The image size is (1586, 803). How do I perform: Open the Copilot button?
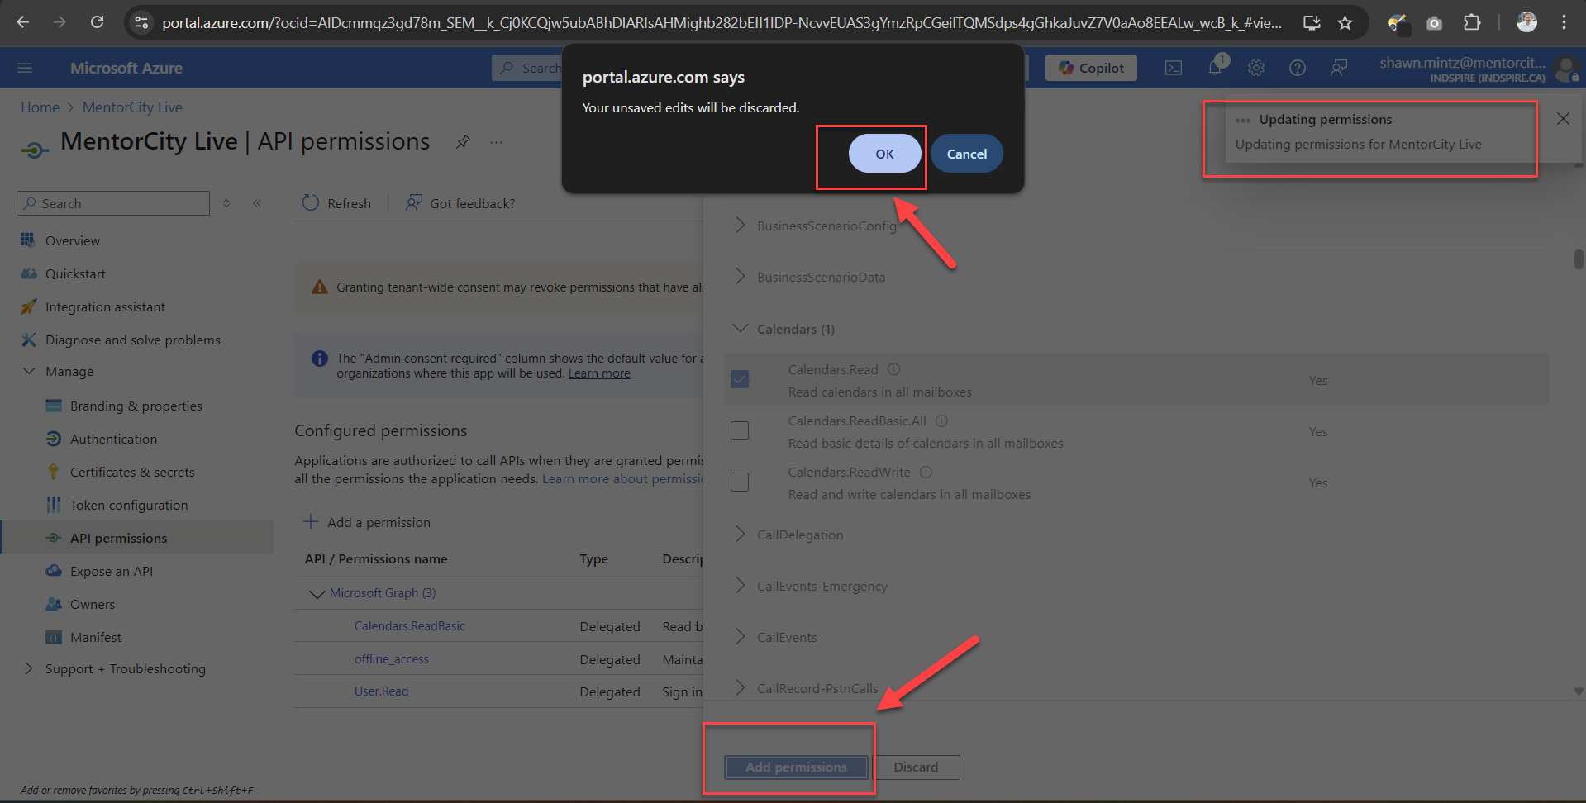coord(1091,68)
